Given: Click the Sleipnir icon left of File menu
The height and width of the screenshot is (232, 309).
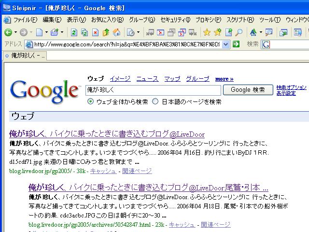Looking at the screenshot, I should click(x=7, y=20).
